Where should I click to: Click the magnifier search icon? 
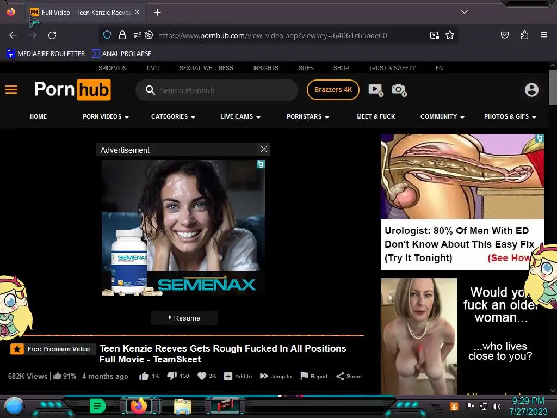(150, 90)
